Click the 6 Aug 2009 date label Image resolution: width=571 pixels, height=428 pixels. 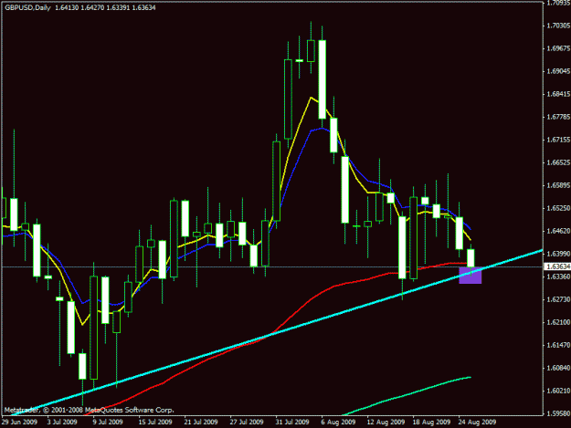click(338, 423)
